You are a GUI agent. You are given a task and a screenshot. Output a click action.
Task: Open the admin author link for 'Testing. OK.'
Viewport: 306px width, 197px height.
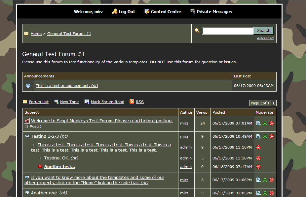(186, 158)
